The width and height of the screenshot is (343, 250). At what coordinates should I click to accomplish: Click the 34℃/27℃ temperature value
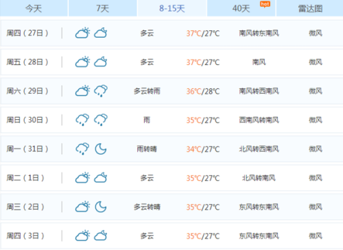pos(203,149)
